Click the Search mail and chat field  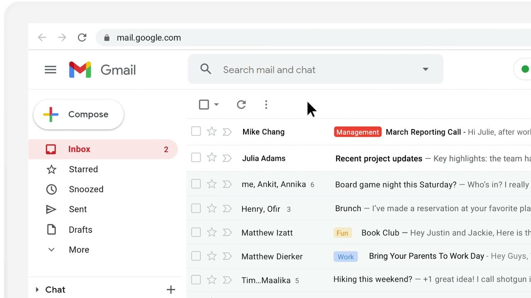316,69
